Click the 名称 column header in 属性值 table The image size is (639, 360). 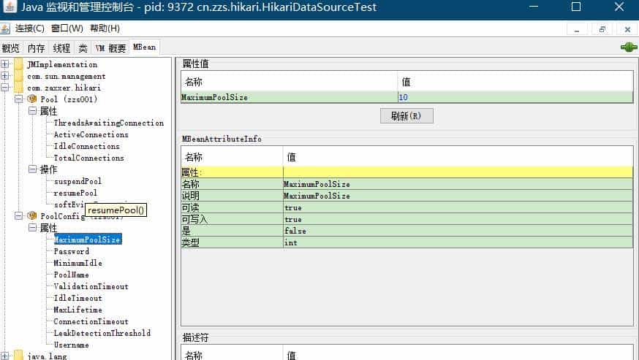pyautogui.click(x=290, y=82)
